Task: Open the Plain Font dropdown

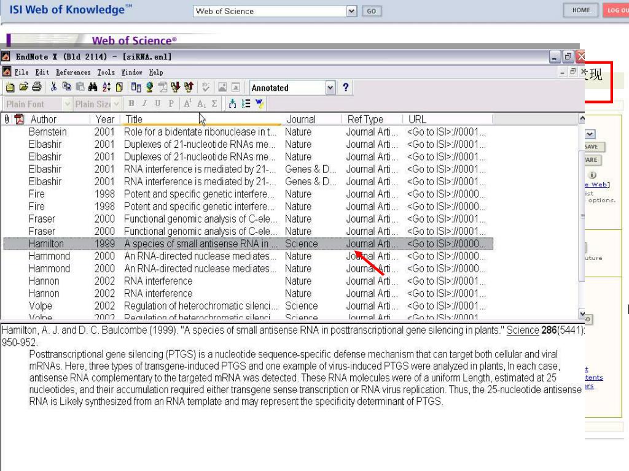Action: click(x=67, y=104)
